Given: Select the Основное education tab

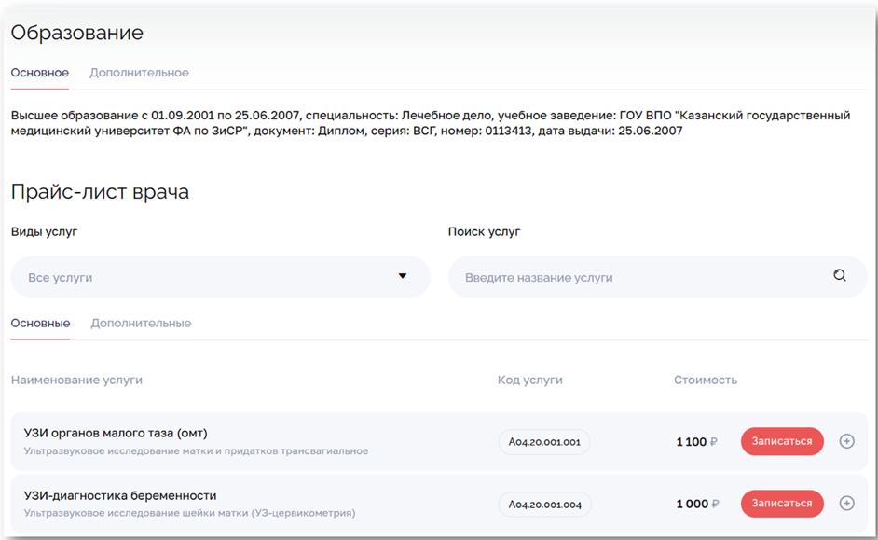Looking at the screenshot, I should click(40, 73).
